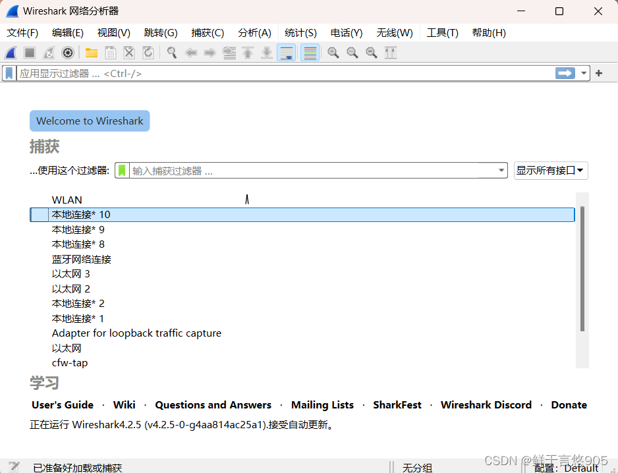The height and width of the screenshot is (473, 618).
Task: Select interface 本地连接* 9
Action: [x=302, y=229]
